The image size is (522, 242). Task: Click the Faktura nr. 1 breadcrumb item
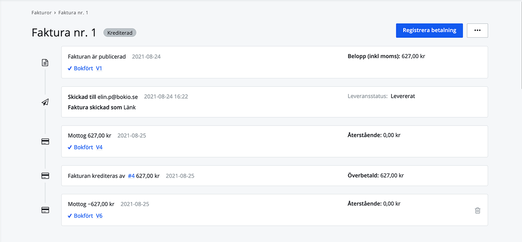[73, 13]
